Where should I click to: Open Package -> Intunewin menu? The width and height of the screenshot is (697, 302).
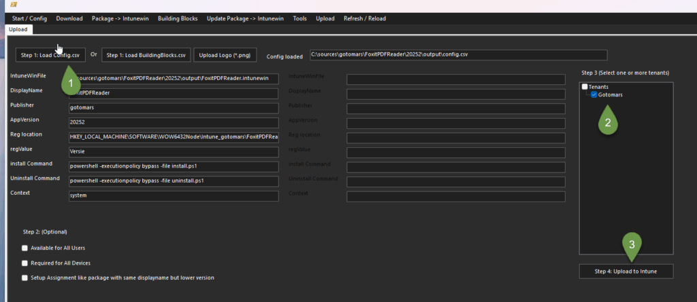point(120,18)
